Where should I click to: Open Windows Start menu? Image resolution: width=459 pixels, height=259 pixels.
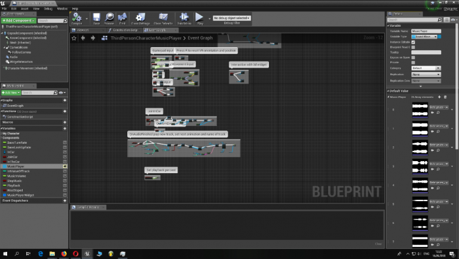click(5, 254)
